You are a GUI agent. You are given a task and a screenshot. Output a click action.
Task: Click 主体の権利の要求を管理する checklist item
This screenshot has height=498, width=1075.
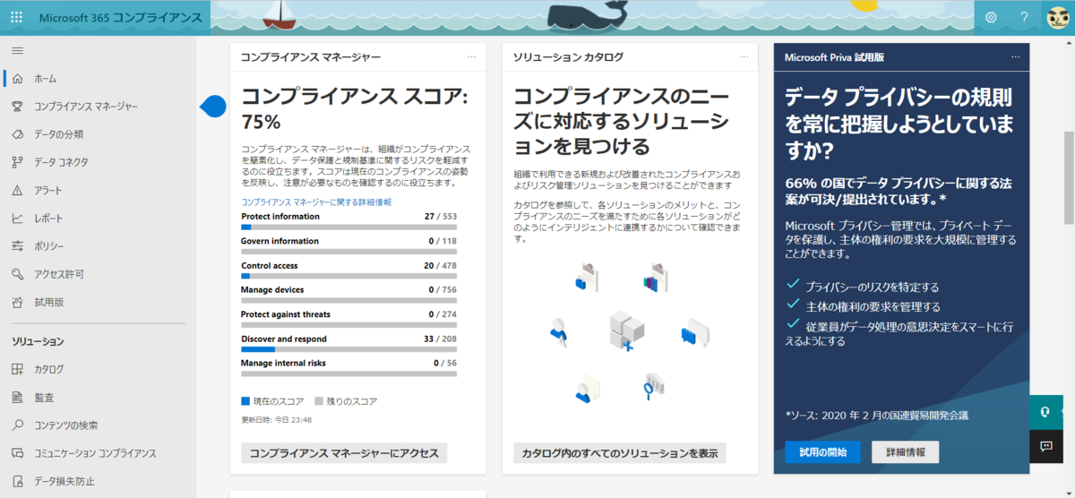(x=873, y=307)
